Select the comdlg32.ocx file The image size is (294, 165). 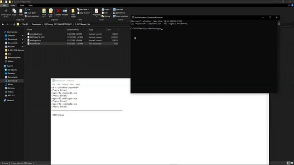click(x=36, y=34)
